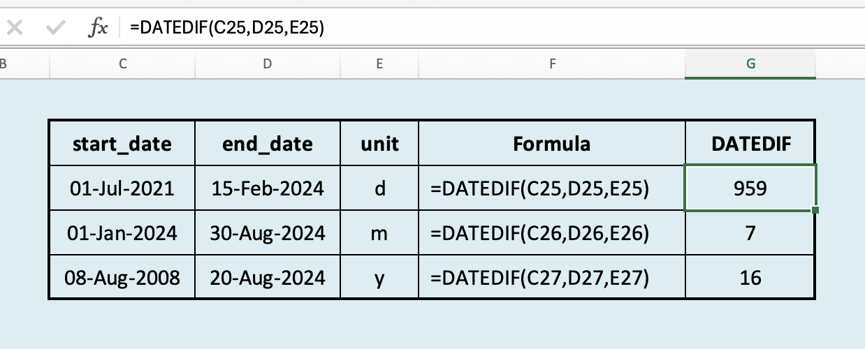Select cell containing 959

tap(751, 188)
